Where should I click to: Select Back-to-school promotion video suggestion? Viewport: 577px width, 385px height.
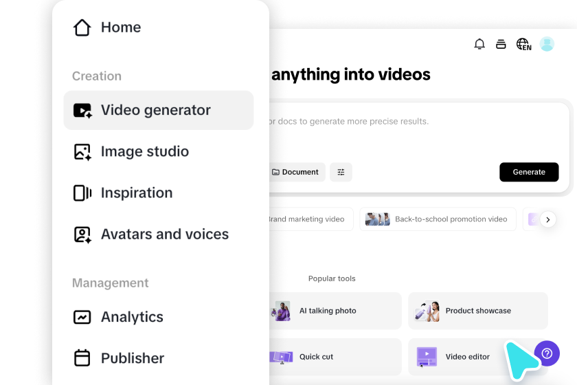click(438, 219)
